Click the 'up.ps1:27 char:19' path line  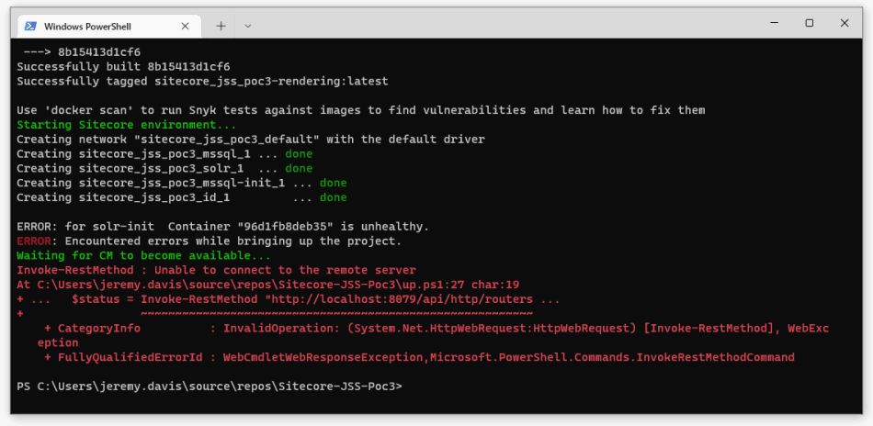pyautogui.click(x=267, y=285)
